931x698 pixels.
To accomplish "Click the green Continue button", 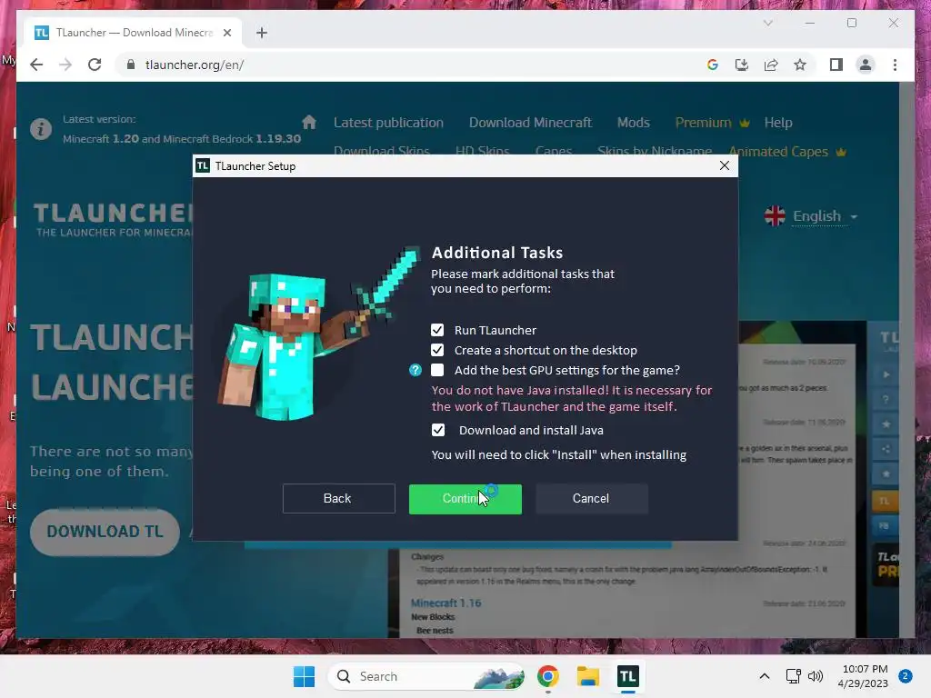I will (x=465, y=499).
